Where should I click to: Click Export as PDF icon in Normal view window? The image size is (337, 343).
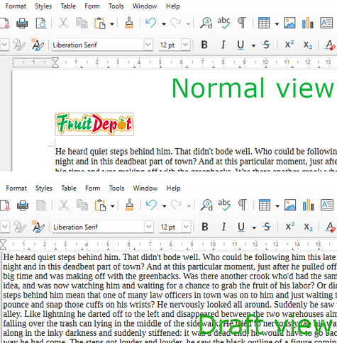(x=4, y=23)
